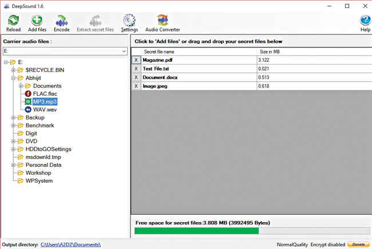This screenshot has width=372, height=249.
Task: Click the Document.docx name cell
Action: click(x=199, y=78)
